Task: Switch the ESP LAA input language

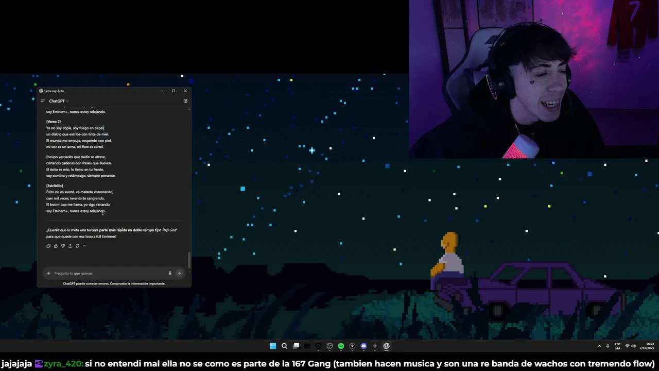Action: [617, 346]
